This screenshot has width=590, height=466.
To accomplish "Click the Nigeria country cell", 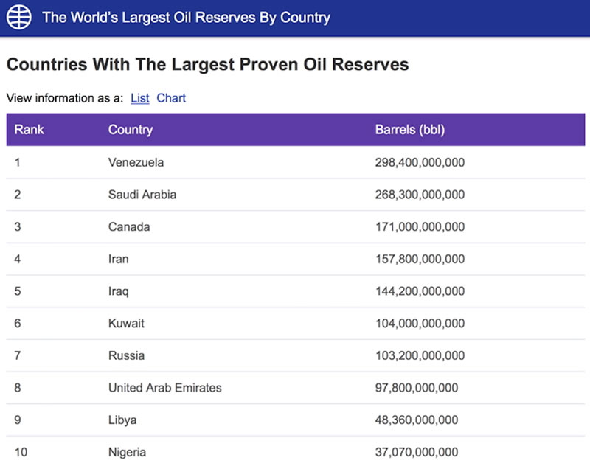I will [x=127, y=452].
